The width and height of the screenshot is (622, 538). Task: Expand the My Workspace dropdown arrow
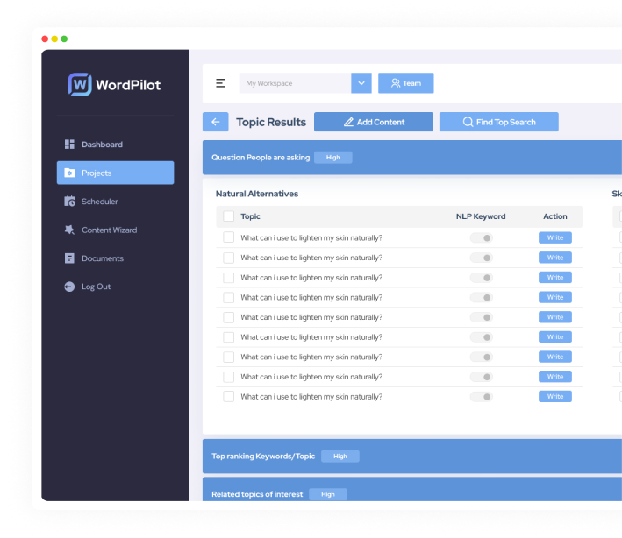pos(361,83)
